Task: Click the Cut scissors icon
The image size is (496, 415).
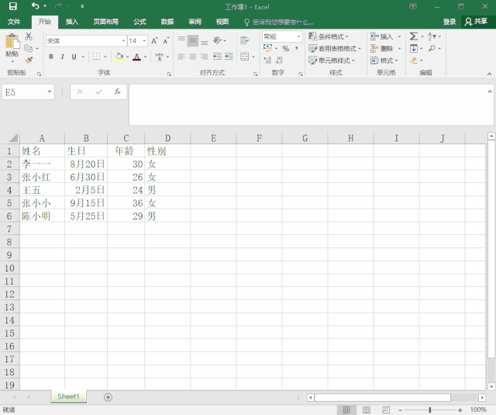Action: (29, 36)
